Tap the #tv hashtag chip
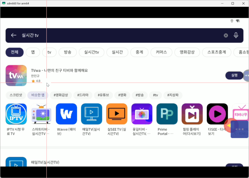The width and height of the screenshot is (249, 178). [155, 95]
